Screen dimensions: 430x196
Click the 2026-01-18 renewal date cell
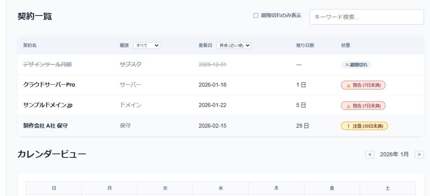pyautogui.click(x=212, y=85)
